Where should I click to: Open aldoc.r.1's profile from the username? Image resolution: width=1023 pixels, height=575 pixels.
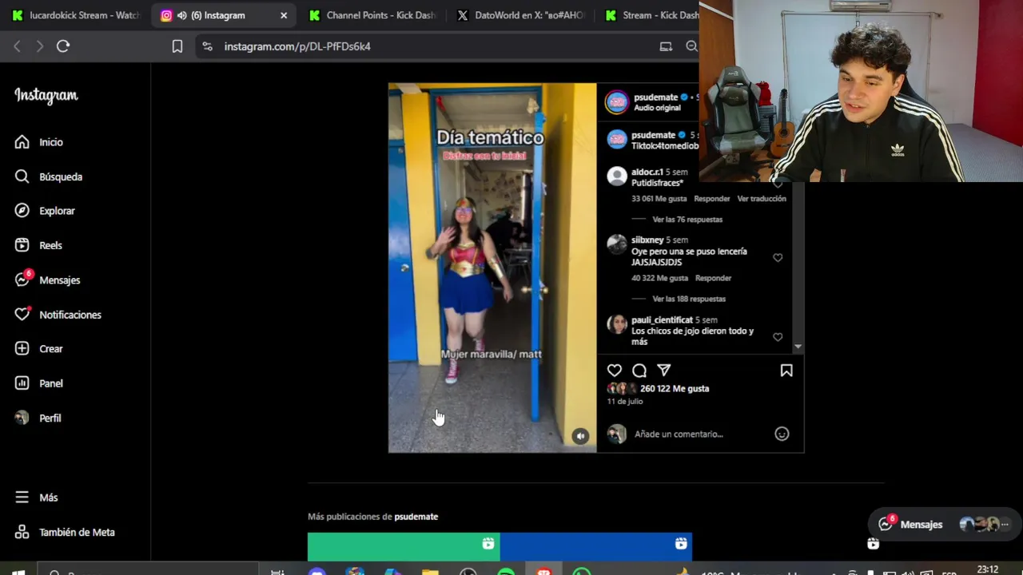coord(647,172)
